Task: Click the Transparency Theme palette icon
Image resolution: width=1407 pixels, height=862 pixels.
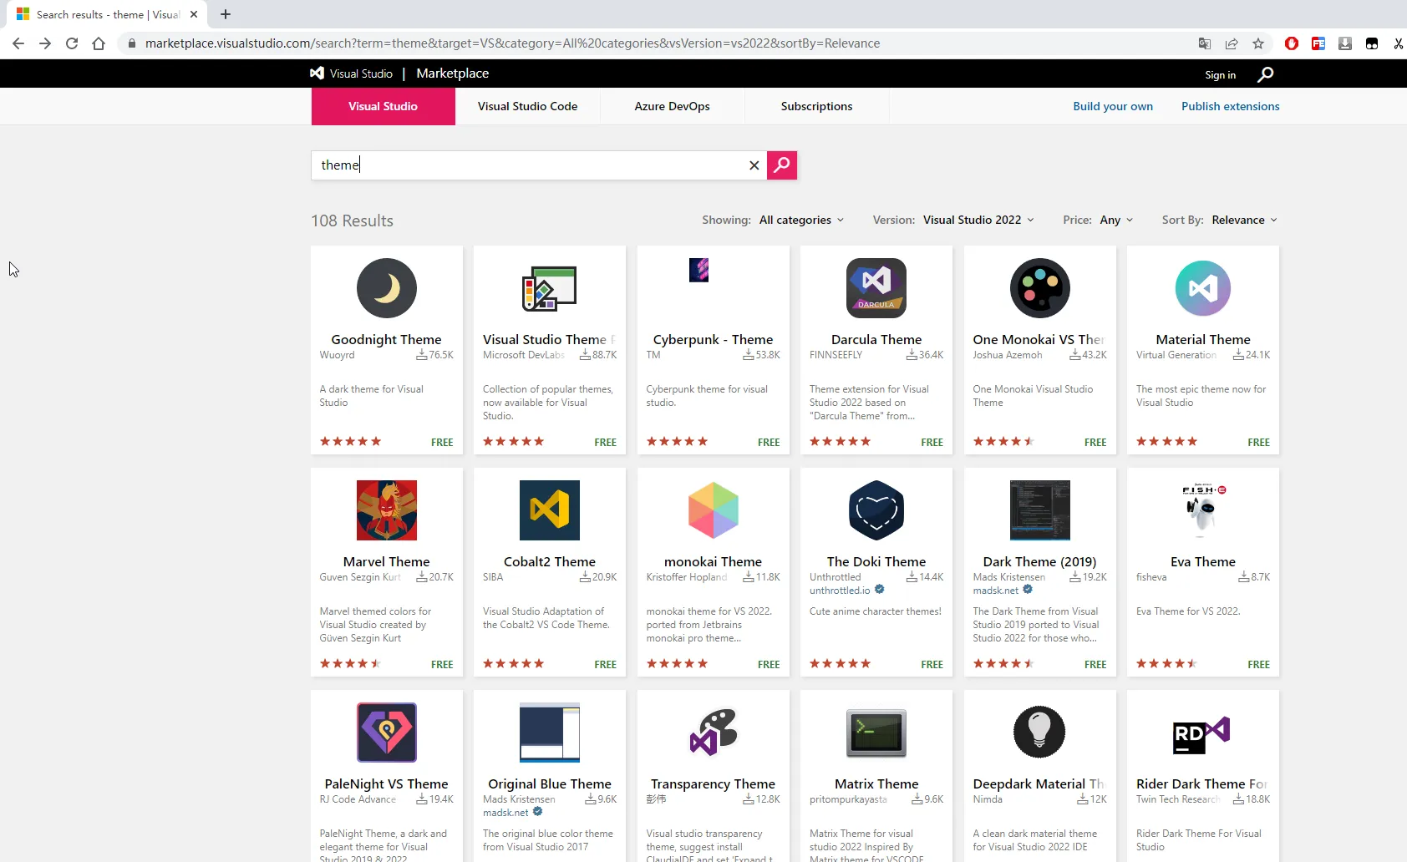Action: (713, 733)
